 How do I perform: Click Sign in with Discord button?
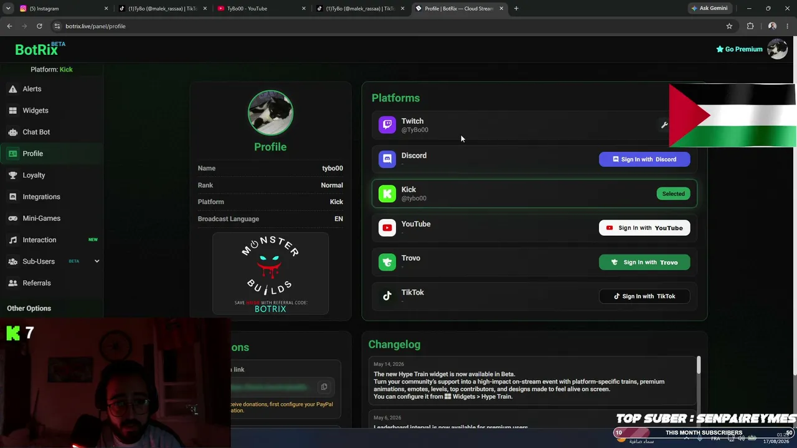[x=644, y=159]
